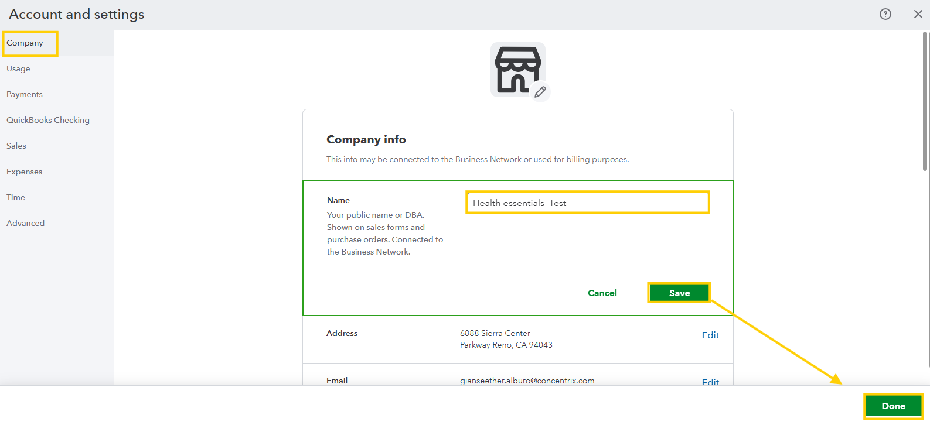Close the Account and settings window
This screenshot has width=930, height=425.
click(x=918, y=14)
